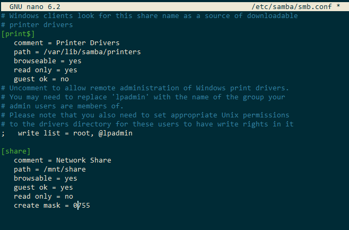Click the commented 'write list = root, @lpadmin' line
The width and height of the screenshot is (349, 230).
(x=75, y=133)
